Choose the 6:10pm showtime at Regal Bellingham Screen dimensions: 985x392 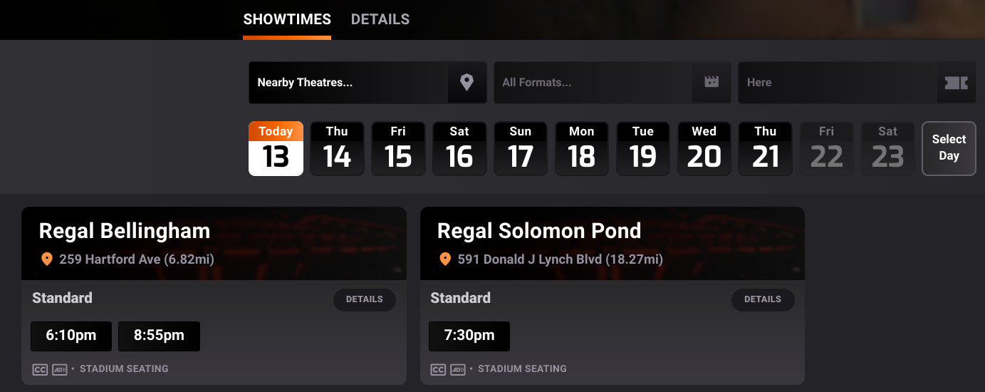[x=71, y=336]
